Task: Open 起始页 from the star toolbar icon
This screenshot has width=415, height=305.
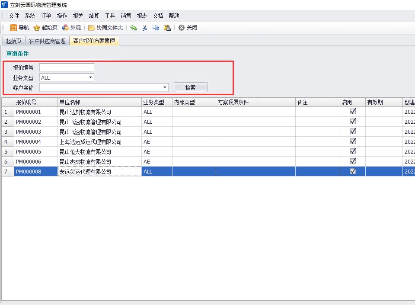Action: click(x=37, y=28)
